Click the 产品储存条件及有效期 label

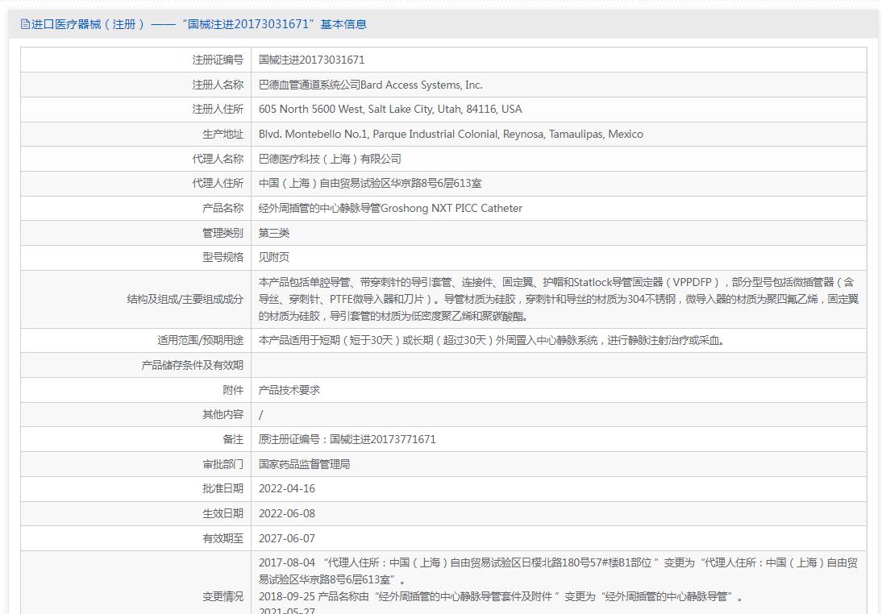tap(193, 365)
